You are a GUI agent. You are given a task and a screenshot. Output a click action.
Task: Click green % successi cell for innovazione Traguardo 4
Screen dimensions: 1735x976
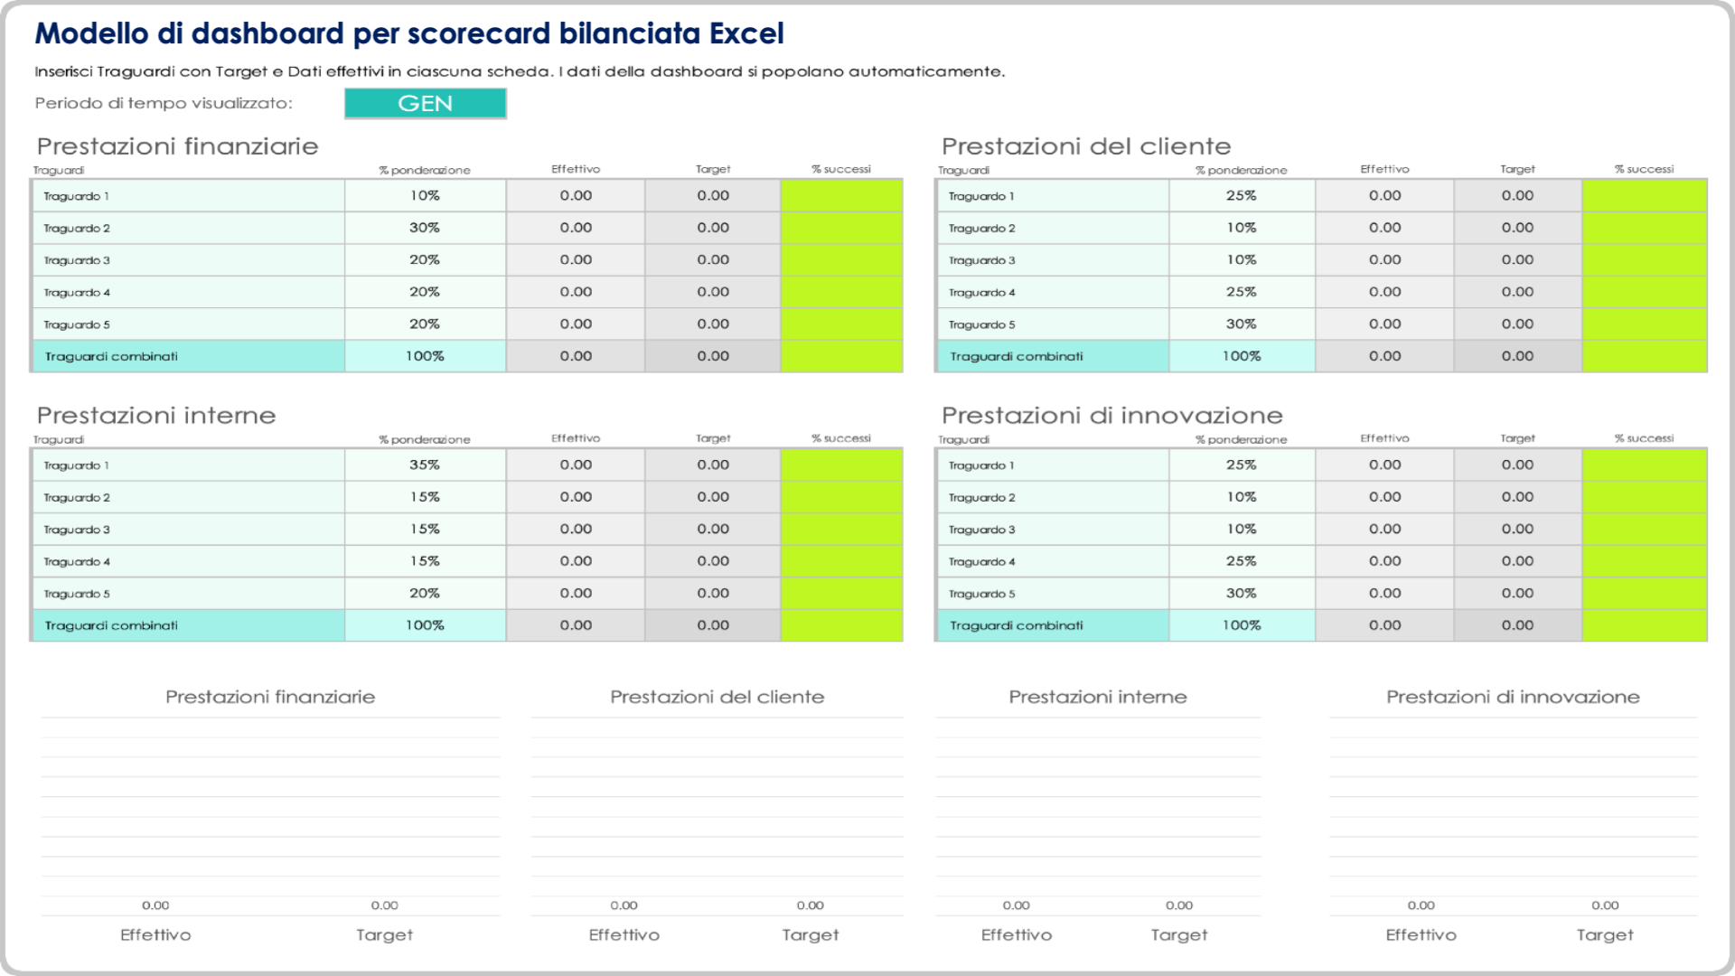coord(1645,561)
